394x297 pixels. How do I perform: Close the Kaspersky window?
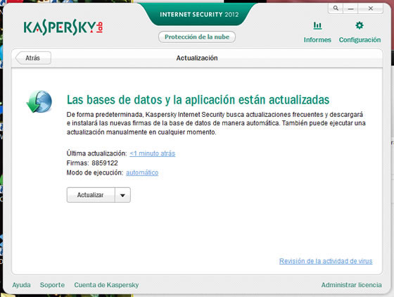coord(370,8)
